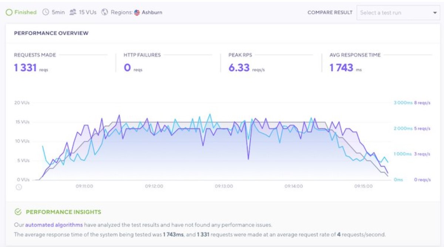Click the REQUESTS MADE label

click(35, 55)
